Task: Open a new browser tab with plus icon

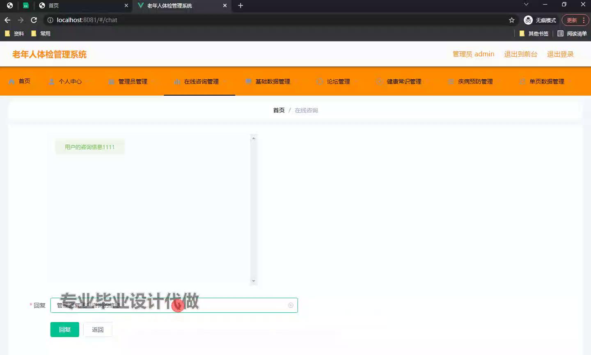Action: coord(241,6)
